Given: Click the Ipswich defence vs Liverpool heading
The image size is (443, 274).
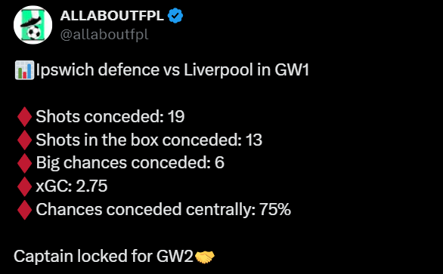Looking at the screenshot, I should (172, 70).
